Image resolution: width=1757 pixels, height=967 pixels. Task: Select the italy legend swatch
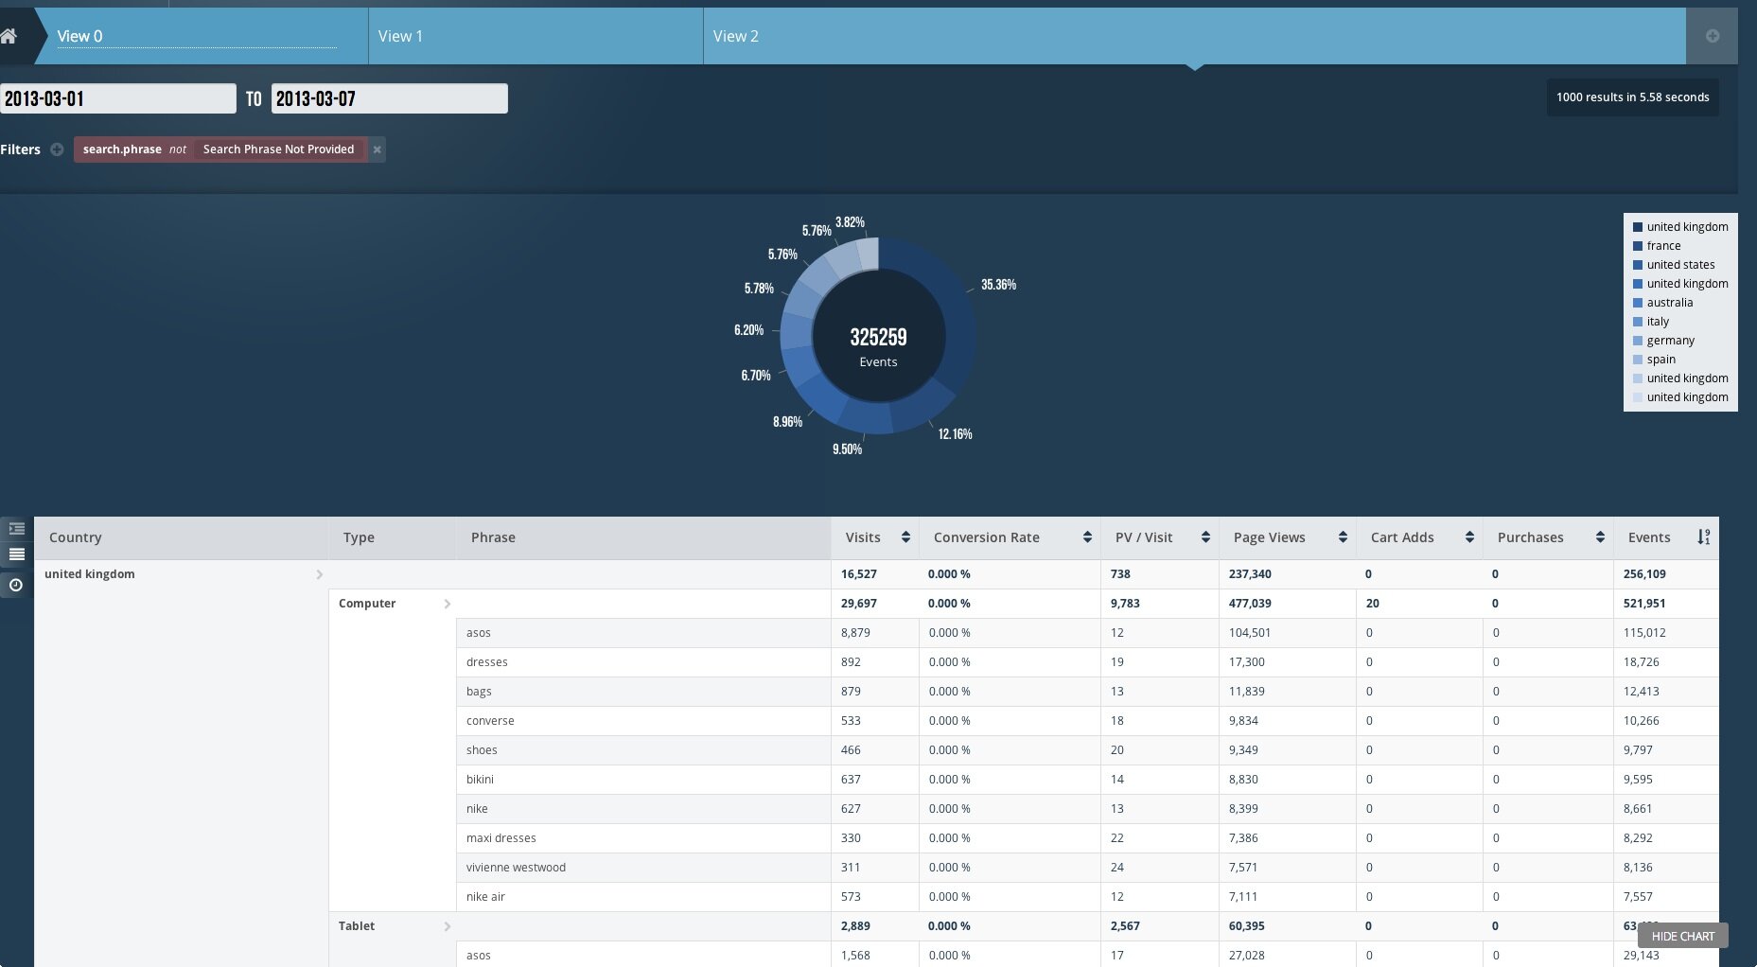coord(1638,322)
